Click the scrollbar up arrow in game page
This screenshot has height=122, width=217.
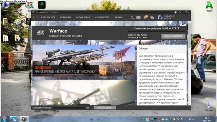pos(190,22)
